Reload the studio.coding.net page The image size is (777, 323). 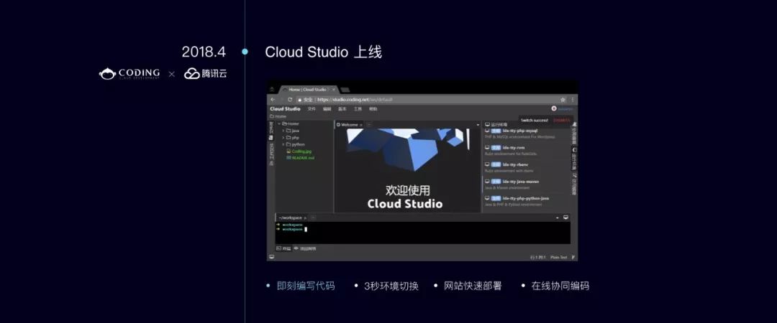pos(290,100)
